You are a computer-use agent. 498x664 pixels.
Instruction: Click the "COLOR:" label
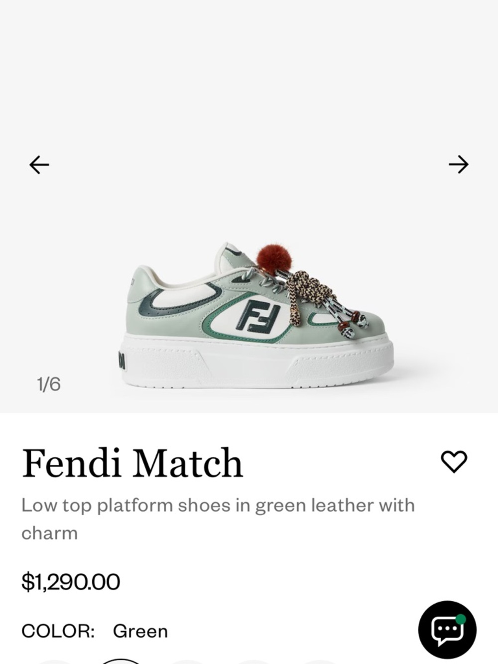(x=58, y=631)
